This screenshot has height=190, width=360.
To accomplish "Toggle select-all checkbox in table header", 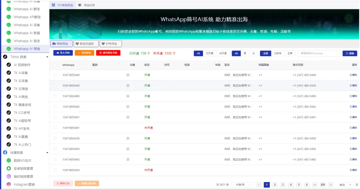I will coord(55,65).
